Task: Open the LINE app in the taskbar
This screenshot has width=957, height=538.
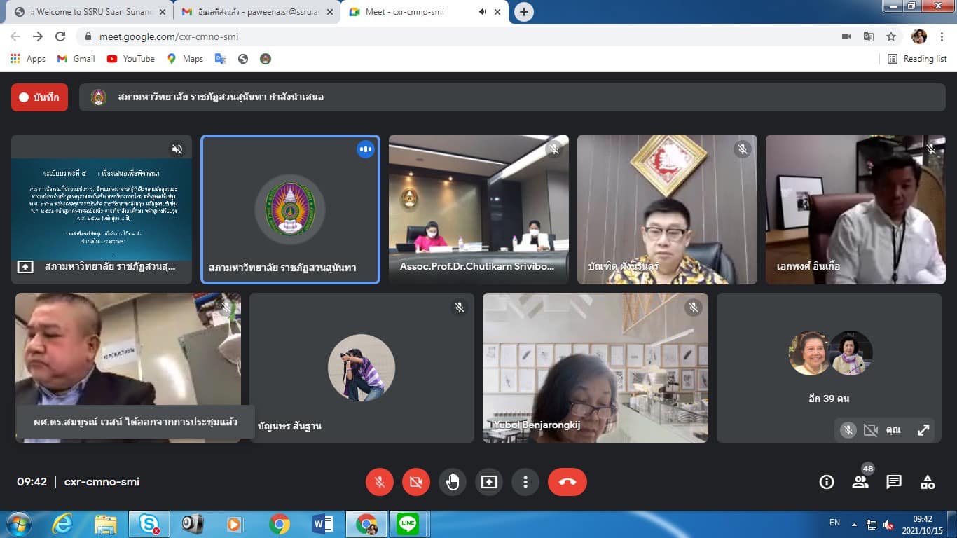Action: click(x=407, y=524)
